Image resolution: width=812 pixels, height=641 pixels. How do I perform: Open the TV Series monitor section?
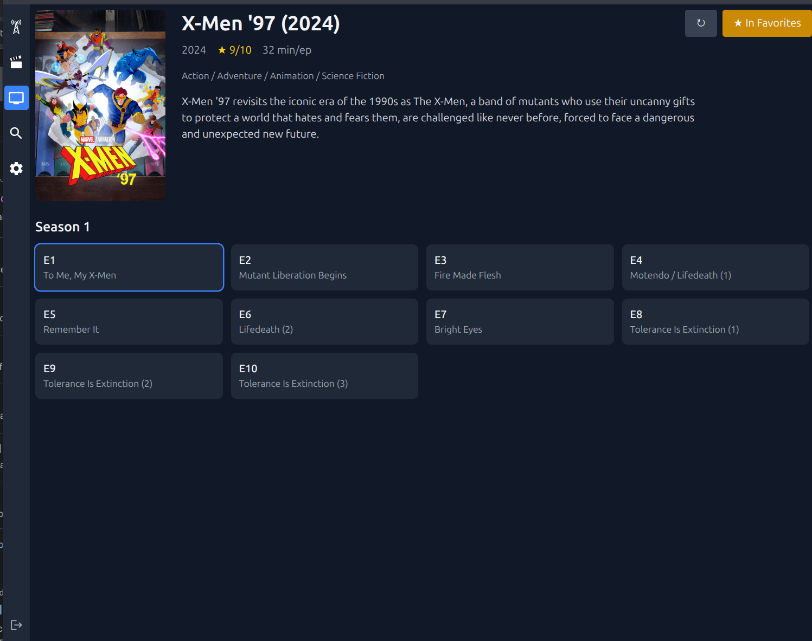16,98
